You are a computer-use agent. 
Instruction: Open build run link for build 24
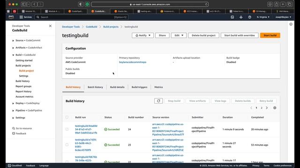point(86,129)
